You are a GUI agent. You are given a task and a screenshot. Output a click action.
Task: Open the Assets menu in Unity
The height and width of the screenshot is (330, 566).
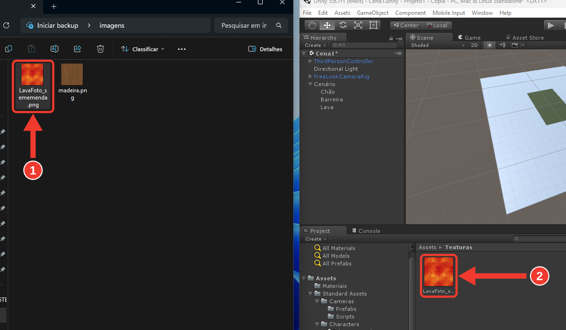point(342,12)
